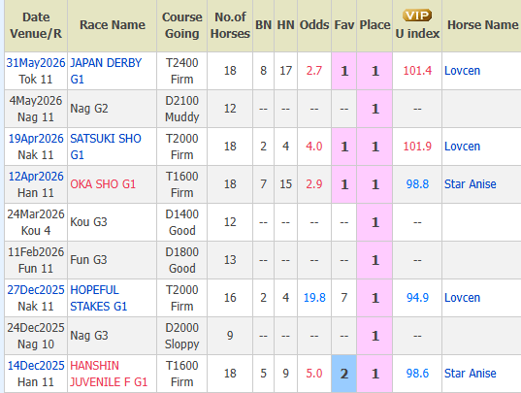Click the Horse Name column header
The image size is (521, 393).
(482, 25)
